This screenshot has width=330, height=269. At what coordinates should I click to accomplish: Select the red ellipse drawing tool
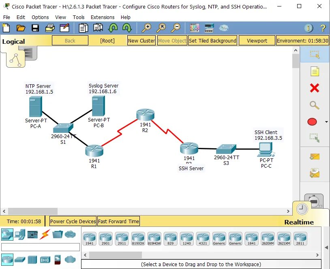click(x=312, y=122)
